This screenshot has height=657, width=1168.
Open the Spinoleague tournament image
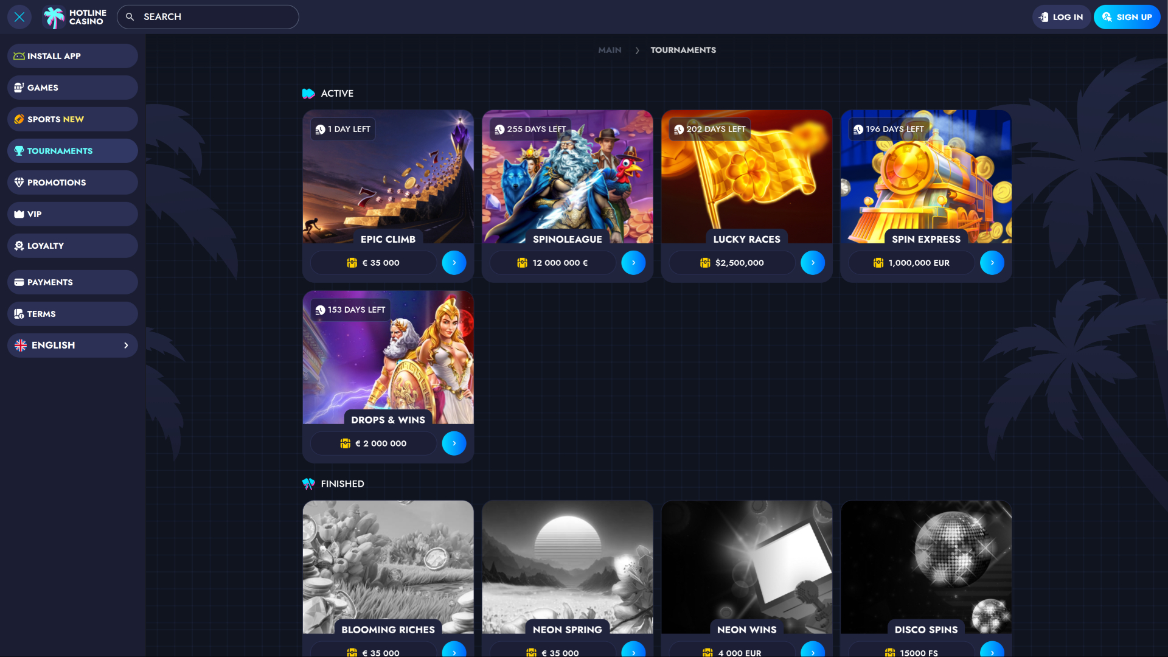coord(568,176)
